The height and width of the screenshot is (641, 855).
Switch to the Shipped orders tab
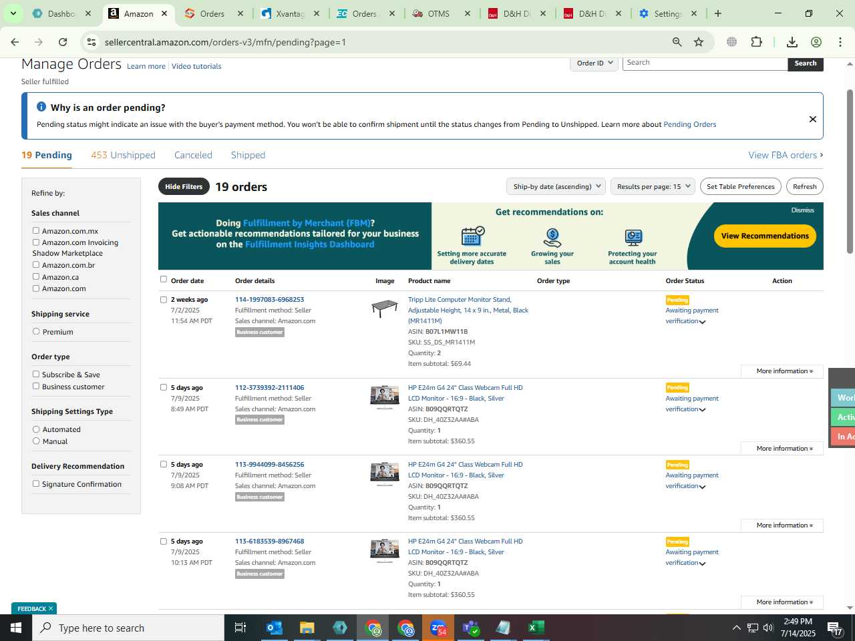tap(248, 155)
